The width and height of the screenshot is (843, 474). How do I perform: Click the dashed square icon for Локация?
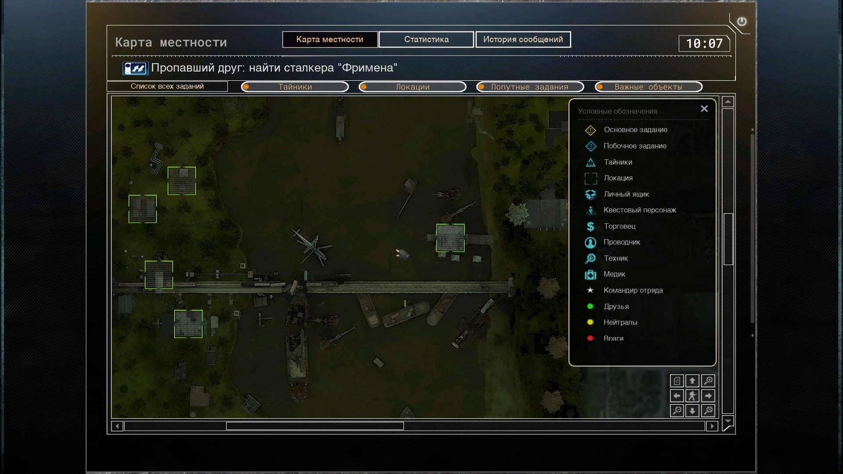click(591, 178)
